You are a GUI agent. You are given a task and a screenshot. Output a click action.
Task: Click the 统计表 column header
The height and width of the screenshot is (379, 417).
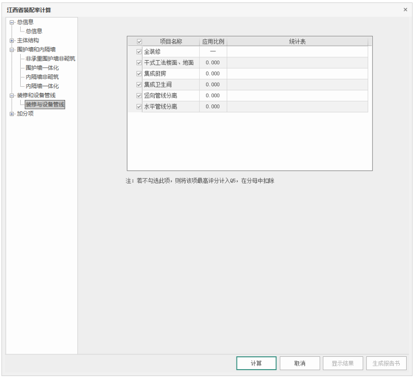297,41
